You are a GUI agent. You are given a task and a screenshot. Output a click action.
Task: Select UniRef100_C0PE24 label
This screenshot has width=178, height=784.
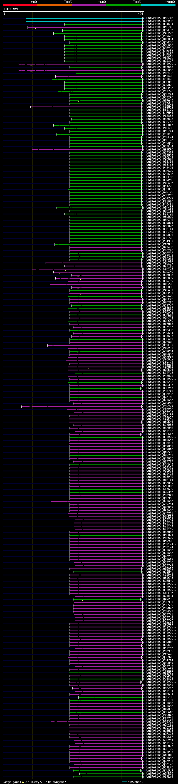pyautogui.click(x=160, y=137)
